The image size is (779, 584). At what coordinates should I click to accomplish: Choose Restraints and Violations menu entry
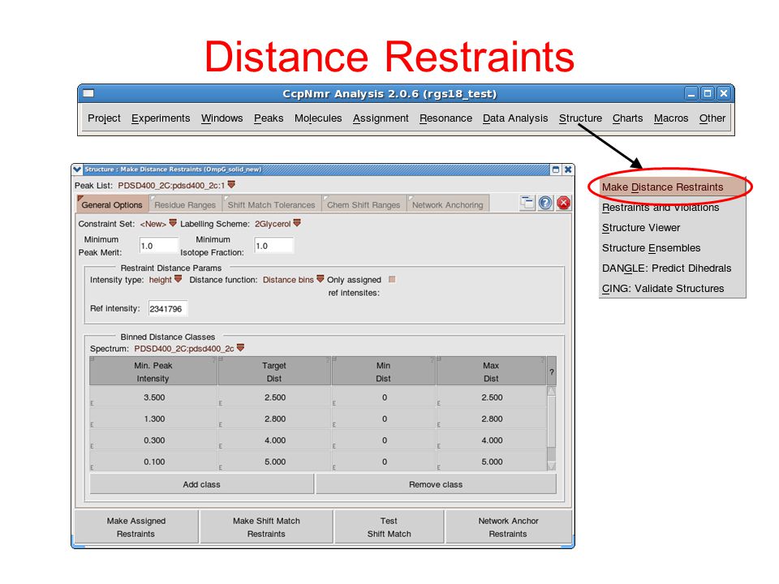click(x=672, y=208)
